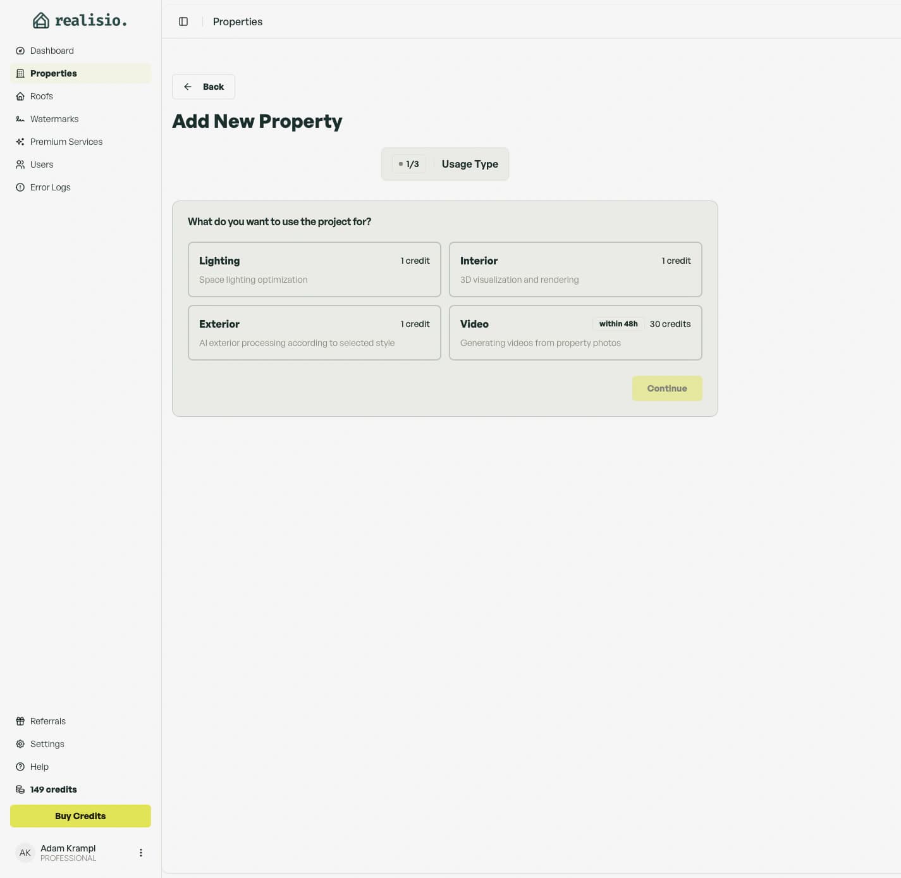Click Space lighting optimization description
901x878 pixels.
[254, 280]
